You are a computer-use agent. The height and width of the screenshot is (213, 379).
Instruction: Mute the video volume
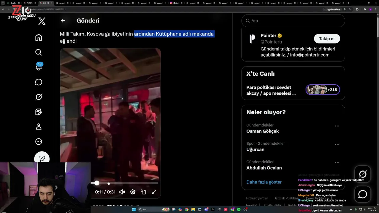click(x=122, y=192)
